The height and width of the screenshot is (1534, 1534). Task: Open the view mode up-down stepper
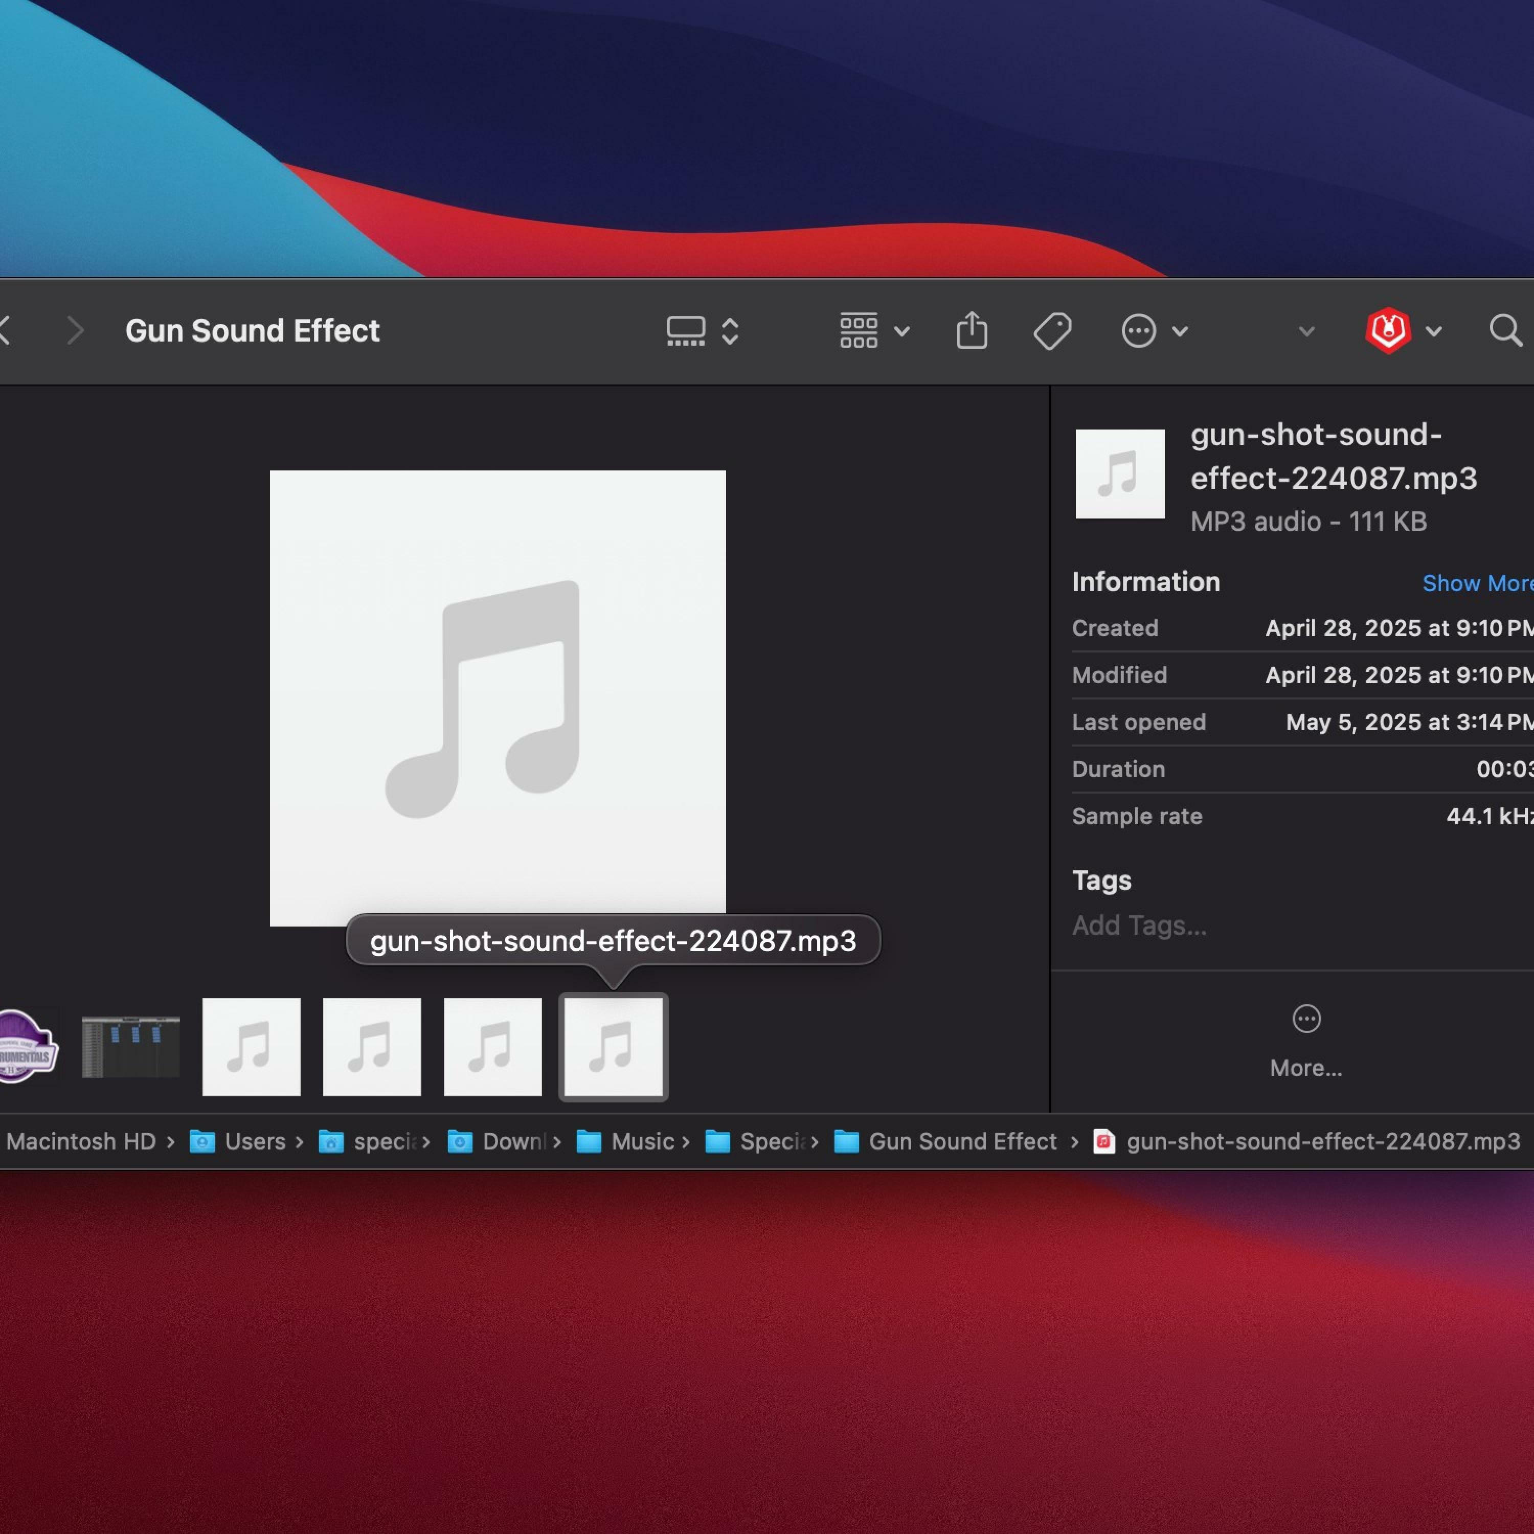pos(731,330)
